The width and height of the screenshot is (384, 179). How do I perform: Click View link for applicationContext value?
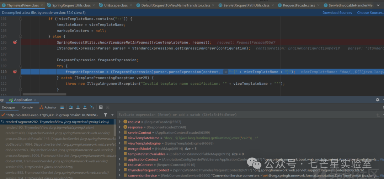click(382, 160)
